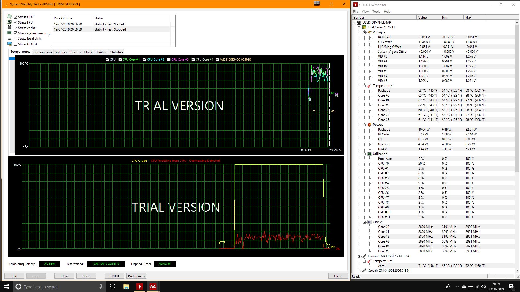The image size is (520, 292).
Task: Collapse the DESKTOP-KNLD8AP tree node
Action: 354,23
